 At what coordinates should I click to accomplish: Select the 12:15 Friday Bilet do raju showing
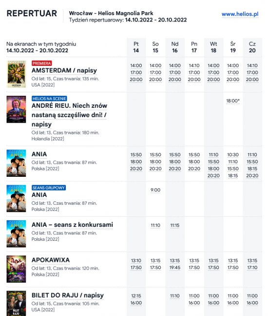coord(136,296)
